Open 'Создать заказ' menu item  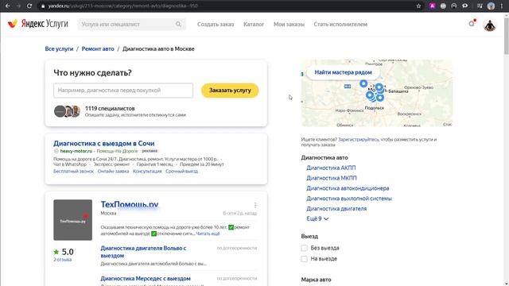216,25
